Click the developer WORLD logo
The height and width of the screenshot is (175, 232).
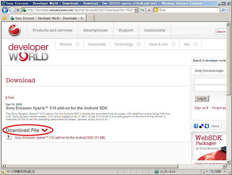coord(28,52)
